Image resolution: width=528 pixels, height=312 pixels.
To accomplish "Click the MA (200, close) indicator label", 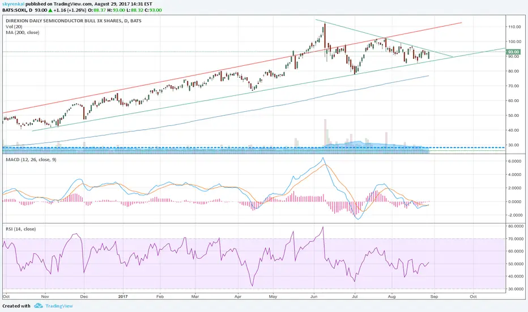I will tap(23, 32).
